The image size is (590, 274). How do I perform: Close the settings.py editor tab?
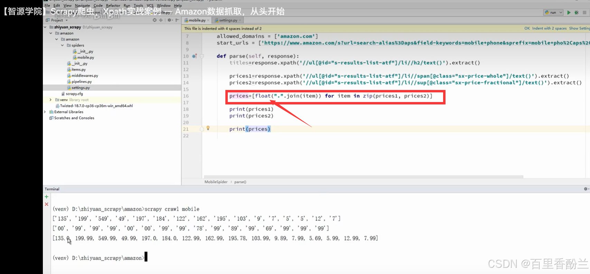(x=240, y=20)
